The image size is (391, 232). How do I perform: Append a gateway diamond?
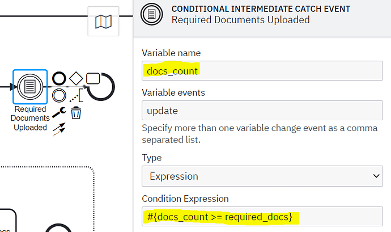coord(76,78)
